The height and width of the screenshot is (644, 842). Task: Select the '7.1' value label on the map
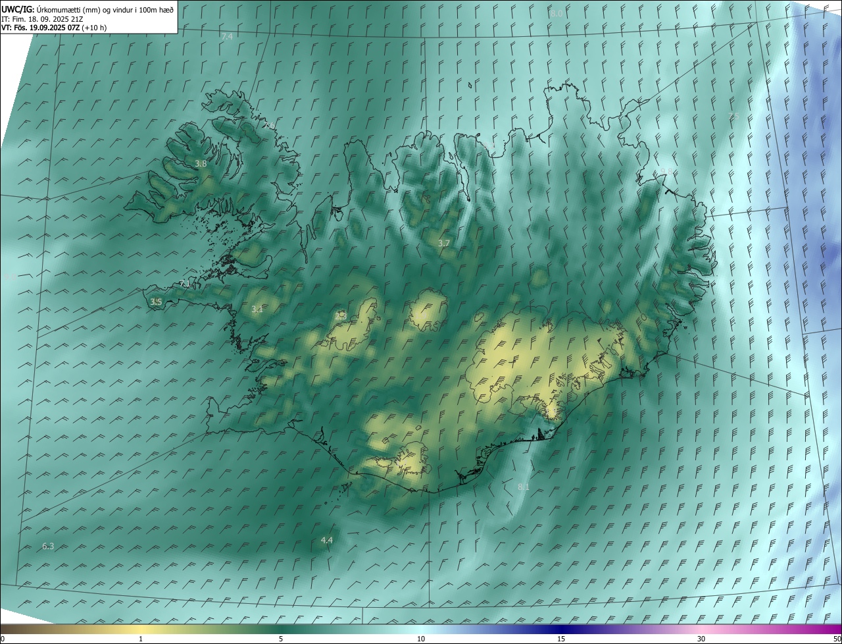[x=185, y=284]
